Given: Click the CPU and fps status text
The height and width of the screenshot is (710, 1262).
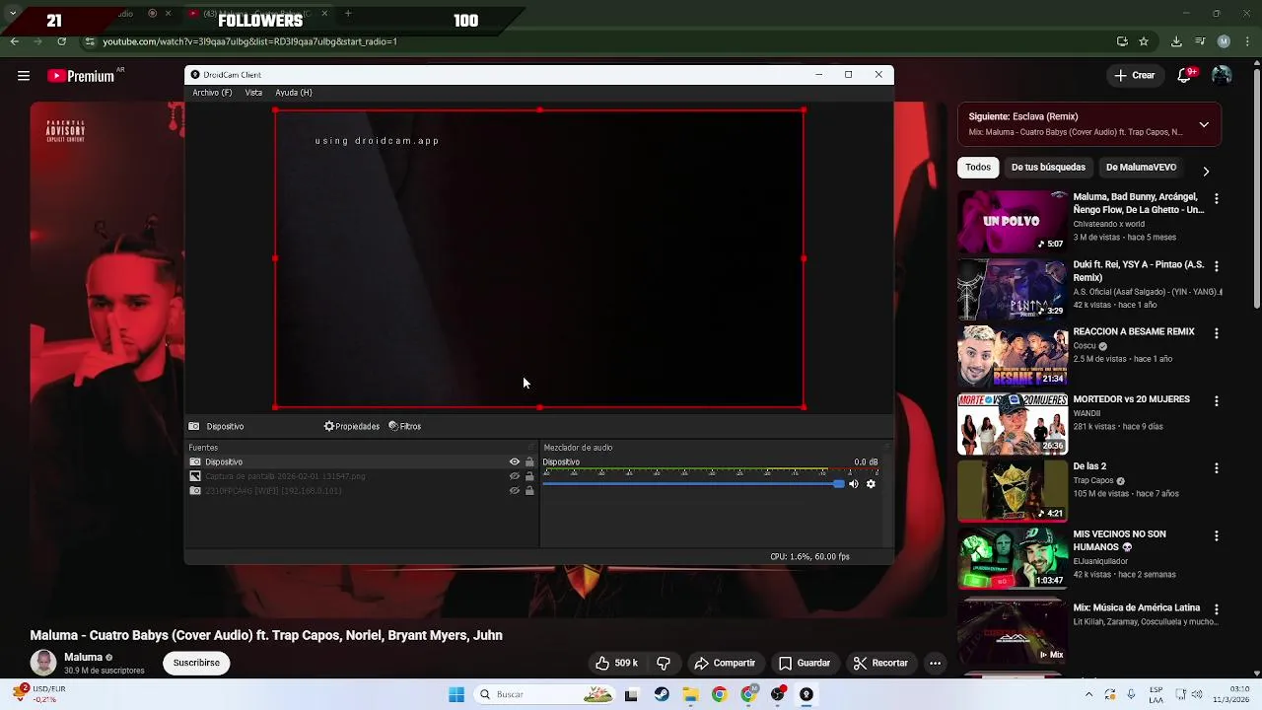Looking at the screenshot, I should point(809,557).
